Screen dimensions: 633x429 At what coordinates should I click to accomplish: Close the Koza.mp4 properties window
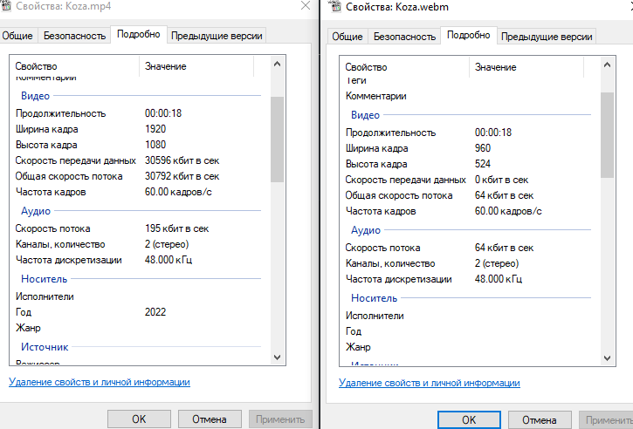pyautogui.click(x=305, y=6)
